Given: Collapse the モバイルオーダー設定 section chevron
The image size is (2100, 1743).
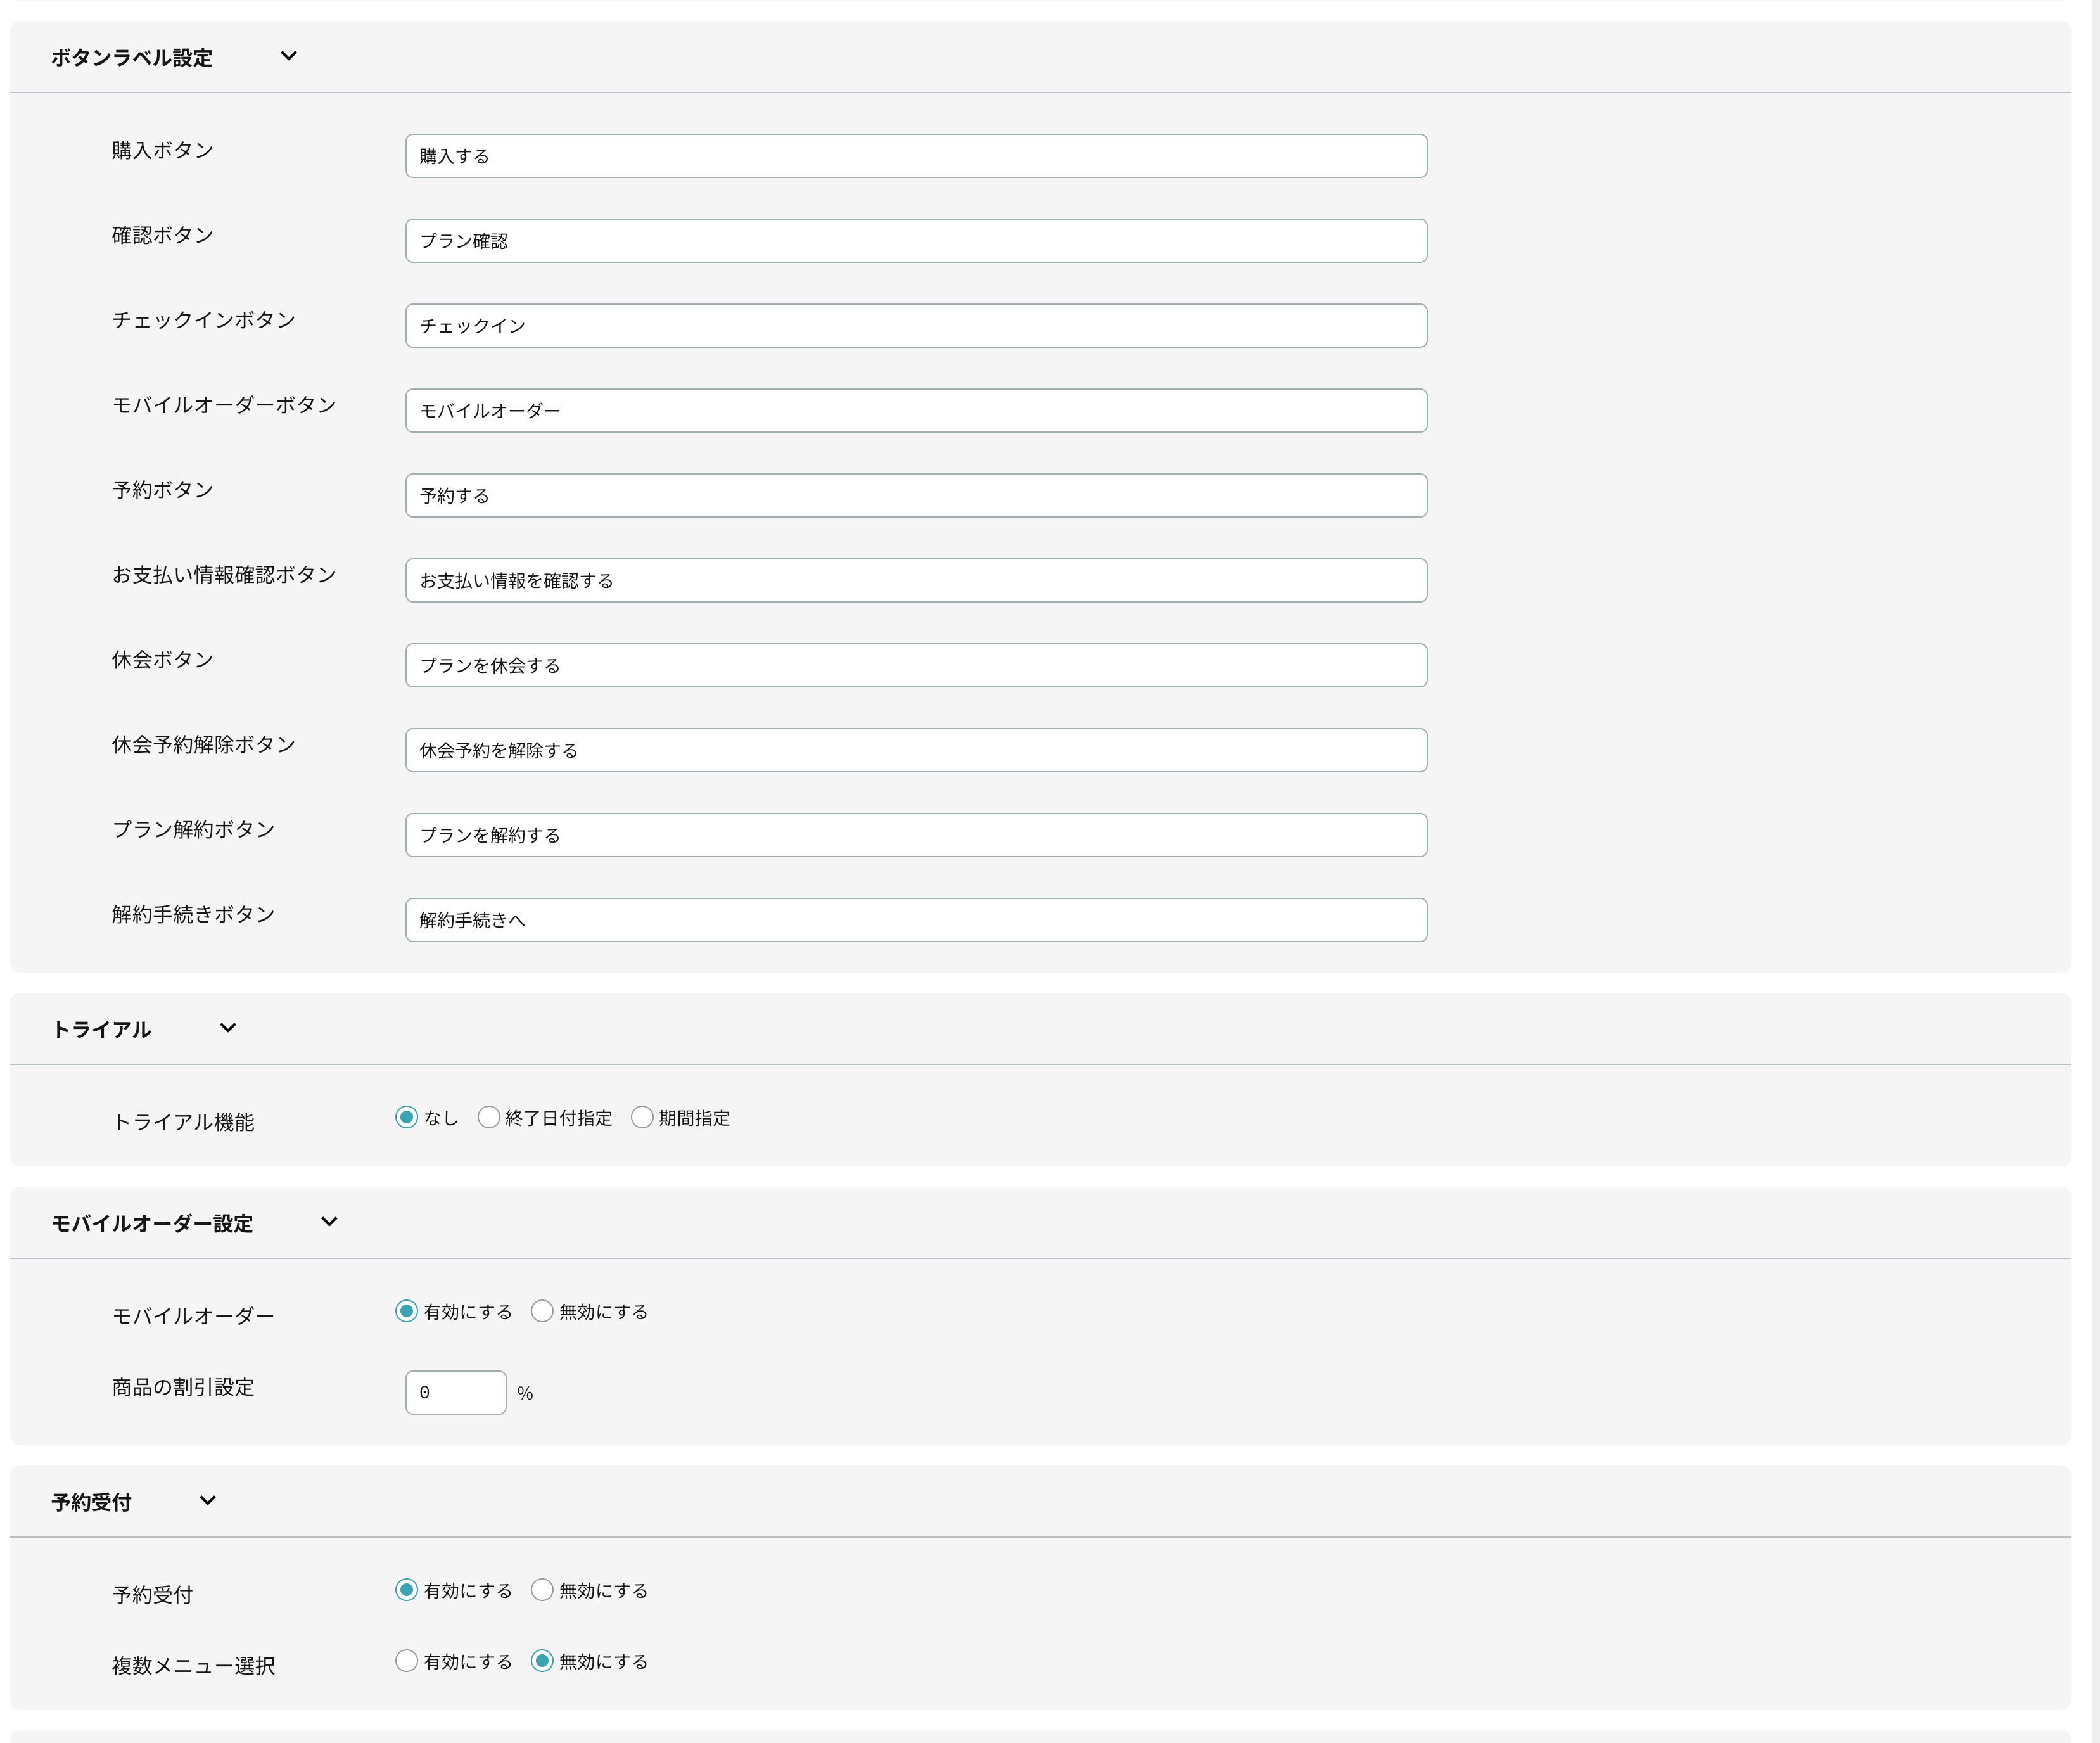Looking at the screenshot, I should click(x=329, y=1222).
